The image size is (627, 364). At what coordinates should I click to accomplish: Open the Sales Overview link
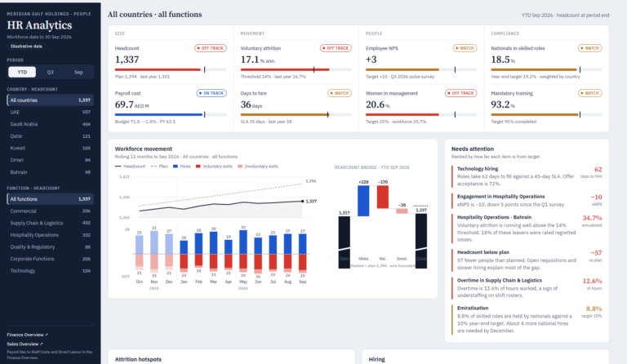(24, 344)
